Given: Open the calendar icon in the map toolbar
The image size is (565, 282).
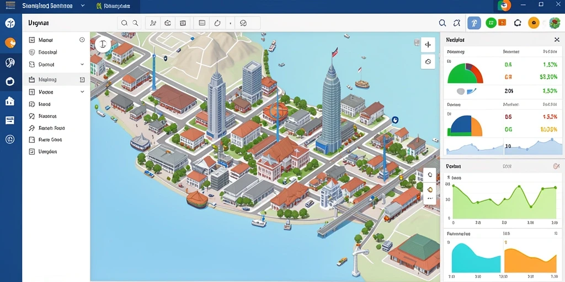Looking at the screenshot, I should click(183, 23).
